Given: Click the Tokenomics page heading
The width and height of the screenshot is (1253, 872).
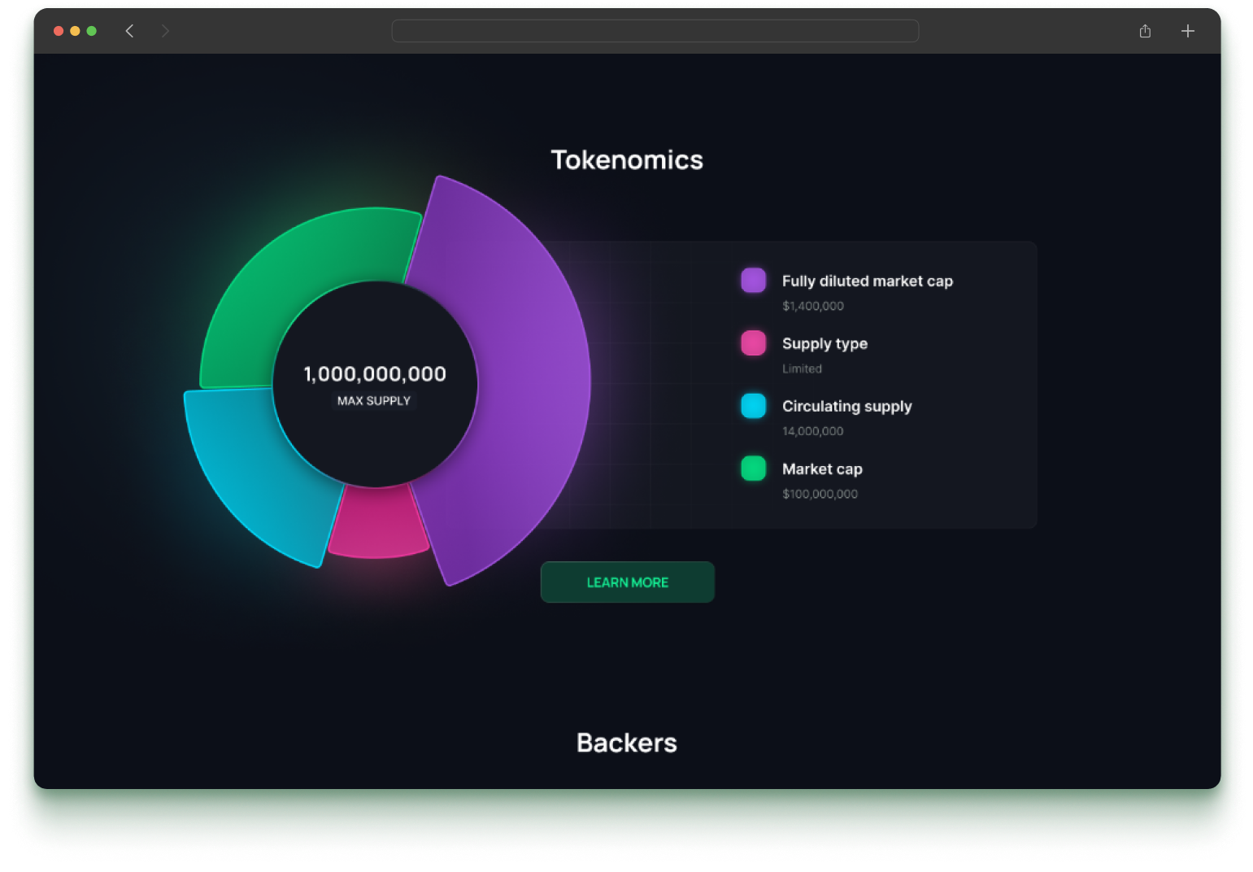Looking at the screenshot, I should click(x=626, y=160).
